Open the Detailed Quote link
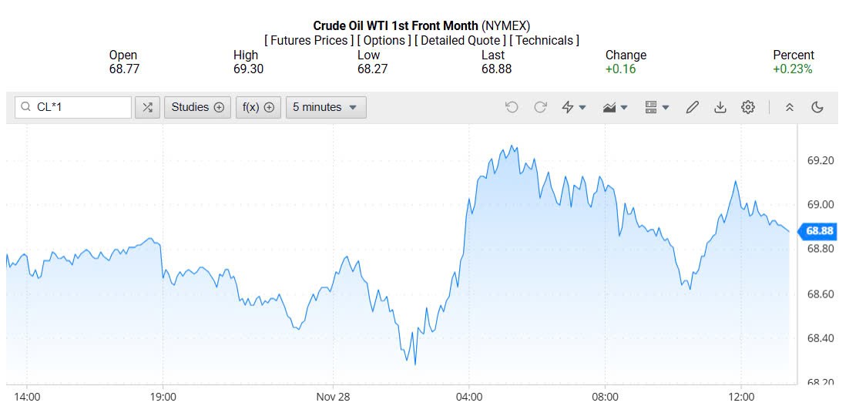The image size is (849, 406). point(460,40)
